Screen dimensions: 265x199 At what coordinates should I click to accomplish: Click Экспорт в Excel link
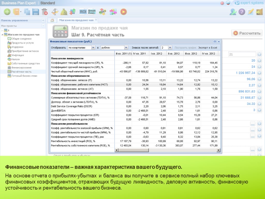click(208, 48)
